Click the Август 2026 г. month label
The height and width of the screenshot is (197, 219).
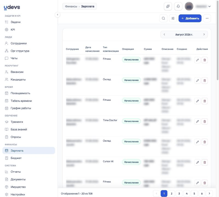(x=184, y=35)
